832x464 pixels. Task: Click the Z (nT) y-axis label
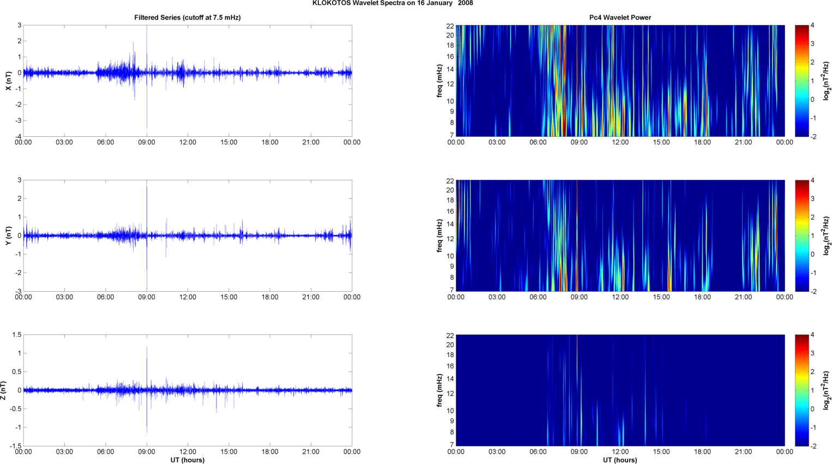(x=3, y=390)
